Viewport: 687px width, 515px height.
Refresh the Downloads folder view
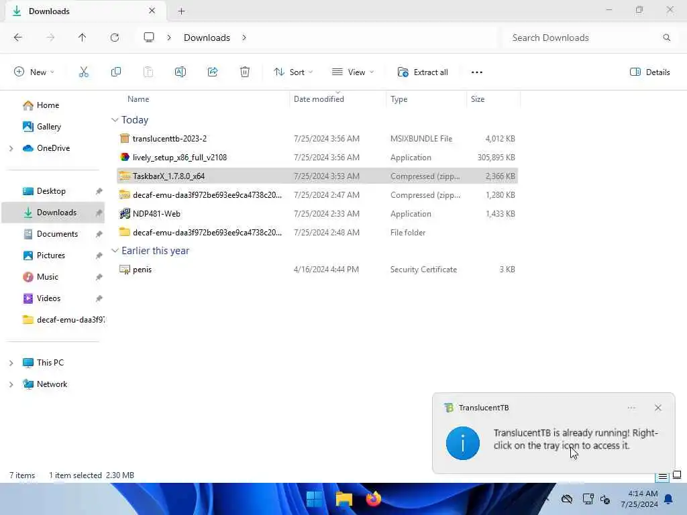tap(115, 38)
